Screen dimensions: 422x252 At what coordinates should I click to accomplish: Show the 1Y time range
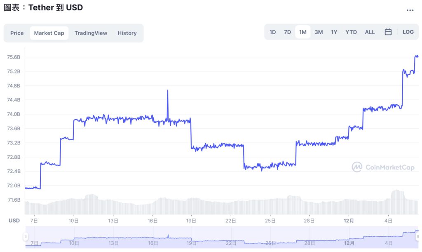click(334, 32)
